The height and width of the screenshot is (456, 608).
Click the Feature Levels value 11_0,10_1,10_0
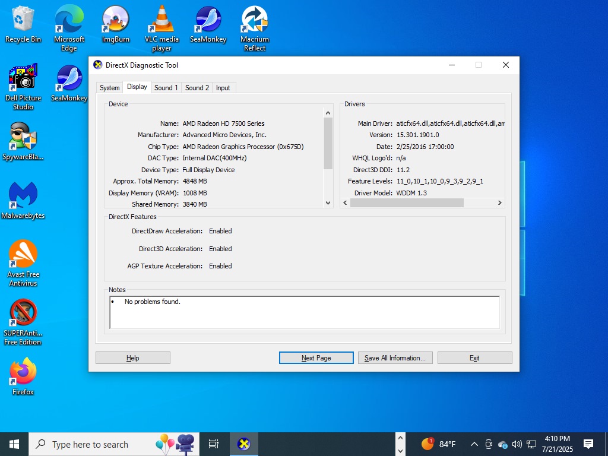pos(440,181)
